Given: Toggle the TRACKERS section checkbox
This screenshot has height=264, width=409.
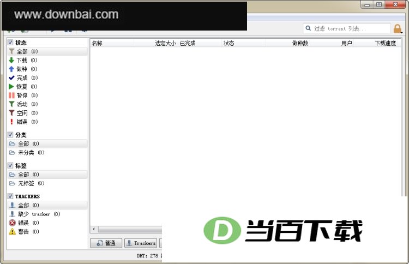Looking at the screenshot, I should pyautogui.click(x=10, y=196).
